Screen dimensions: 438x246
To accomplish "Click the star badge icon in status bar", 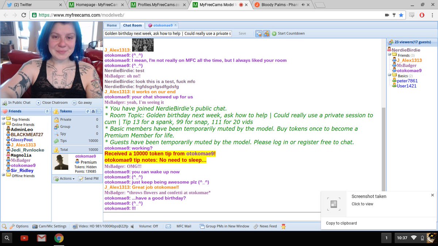I will coord(283,226).
